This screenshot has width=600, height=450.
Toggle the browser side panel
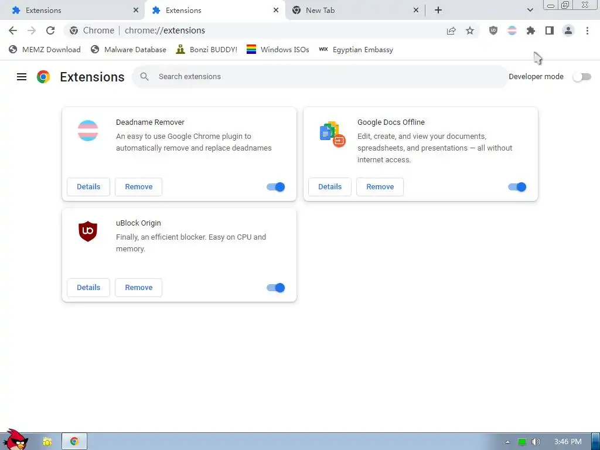550,30
